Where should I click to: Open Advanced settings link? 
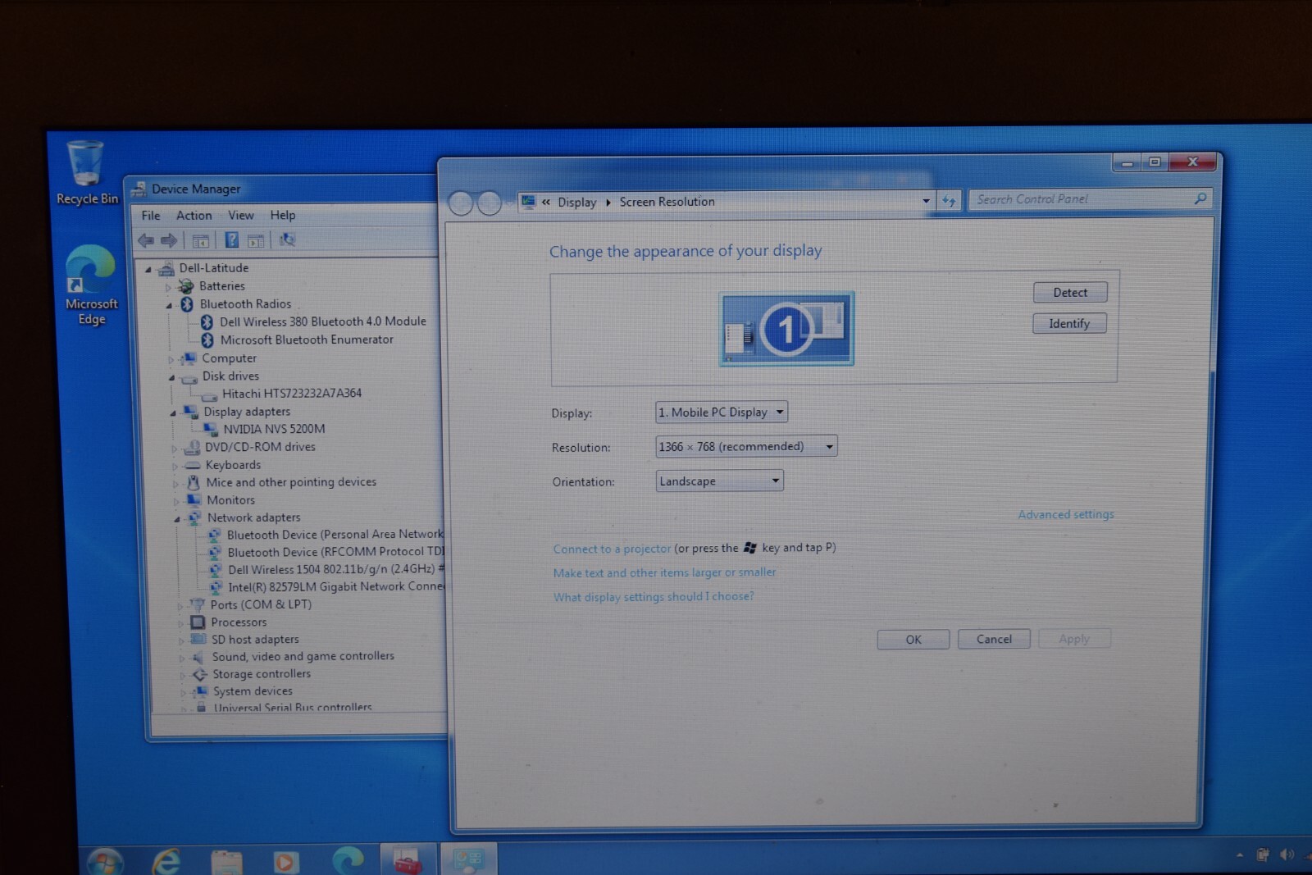(x=1066, y=514)
